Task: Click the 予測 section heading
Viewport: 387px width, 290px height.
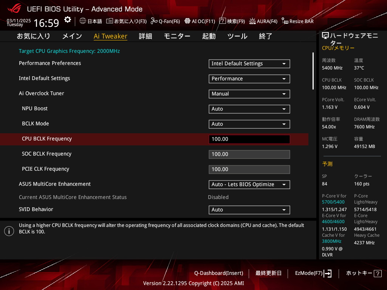Action: pyautogui.click(x=327, y=164)
